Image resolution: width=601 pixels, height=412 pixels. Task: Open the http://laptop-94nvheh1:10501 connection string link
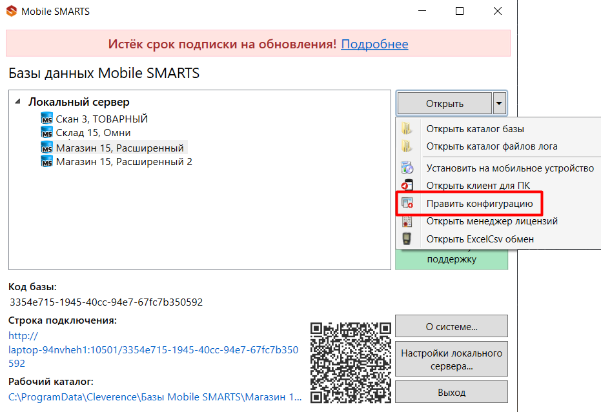click(154, 349)
